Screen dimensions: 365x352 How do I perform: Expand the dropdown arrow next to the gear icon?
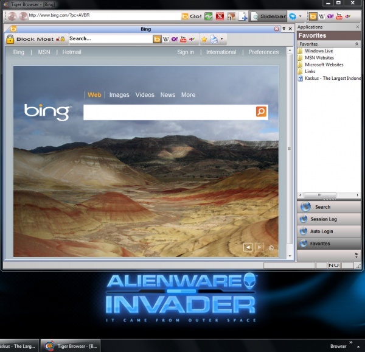tap(301, 16)
